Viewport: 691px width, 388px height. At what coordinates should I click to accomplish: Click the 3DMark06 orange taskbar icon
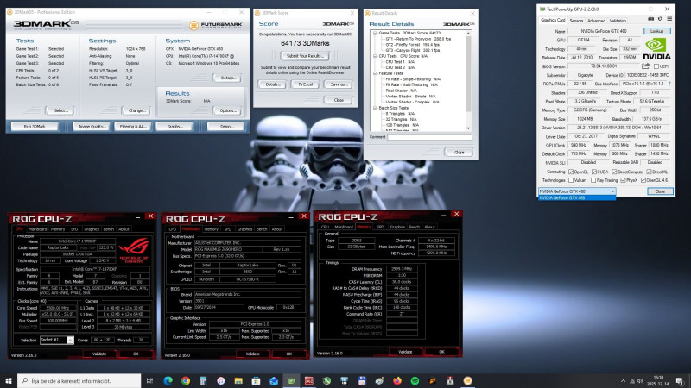point(467,381)
